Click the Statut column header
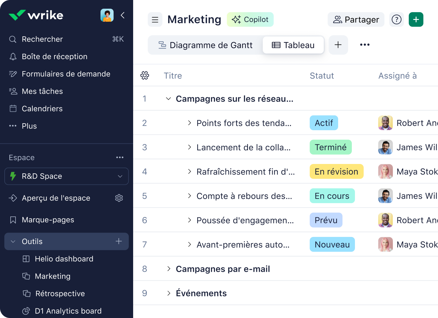 (322, 76)
